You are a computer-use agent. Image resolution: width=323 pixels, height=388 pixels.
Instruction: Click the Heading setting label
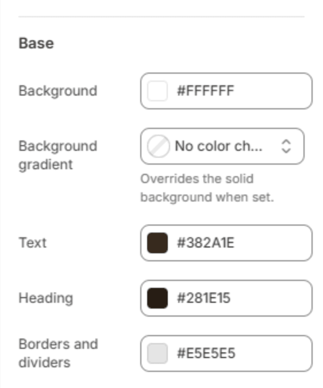point(46,298)
